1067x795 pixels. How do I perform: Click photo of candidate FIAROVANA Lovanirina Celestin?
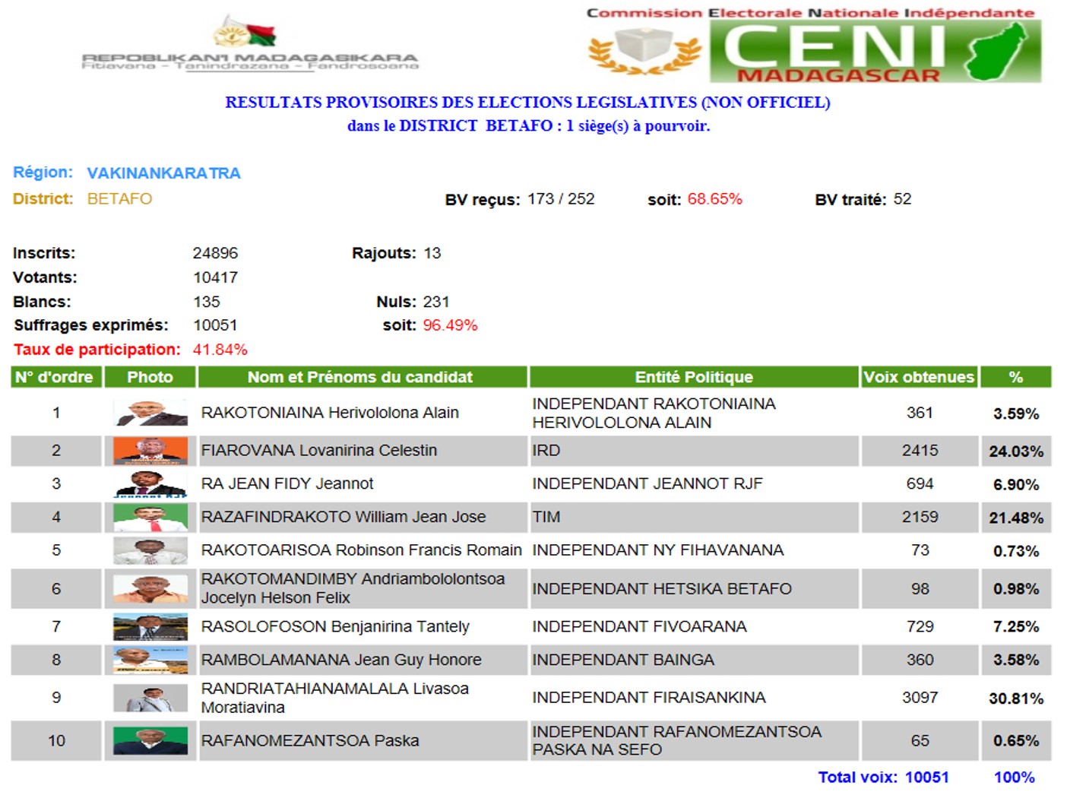(150, 451)
